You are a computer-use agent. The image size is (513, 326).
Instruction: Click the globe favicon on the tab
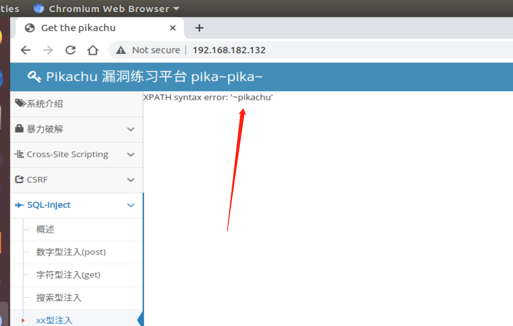point(30,28)
